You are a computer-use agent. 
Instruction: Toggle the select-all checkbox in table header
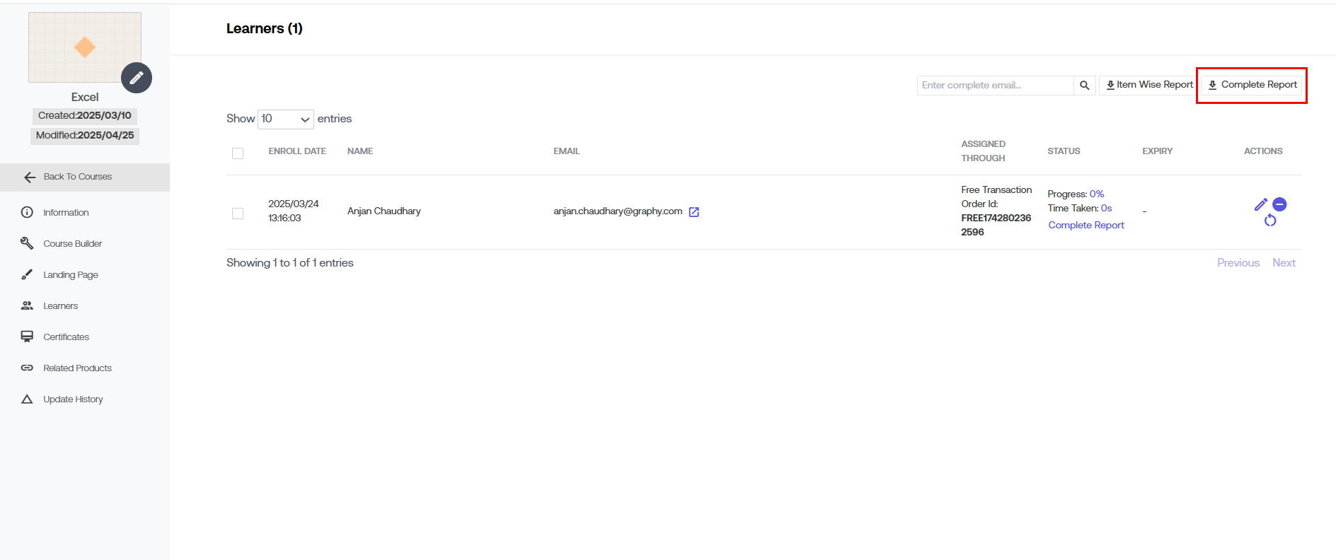pyautogui.click(x=238, y=153)
